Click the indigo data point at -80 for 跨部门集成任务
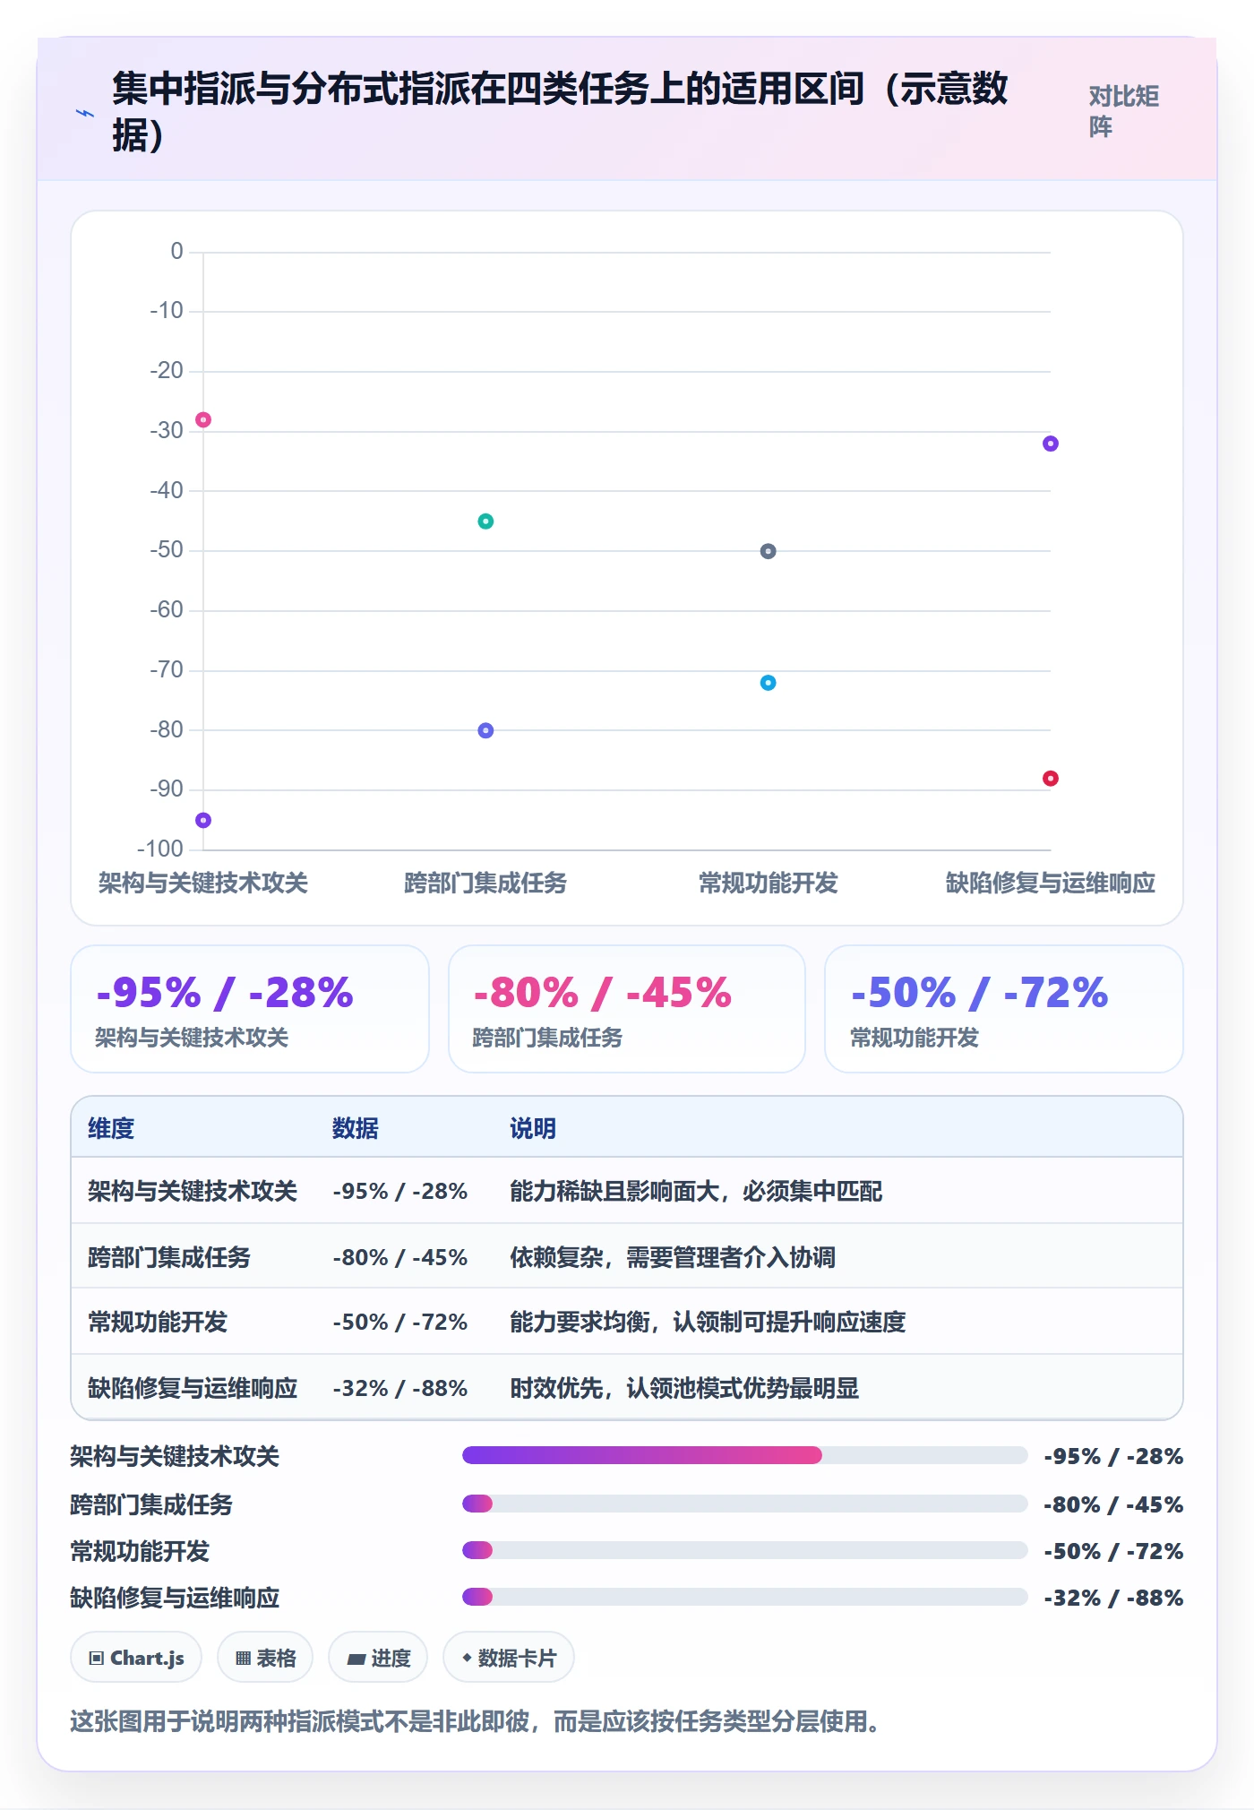The width and height of the screenshot is (1254, 1810). (485, 730)
